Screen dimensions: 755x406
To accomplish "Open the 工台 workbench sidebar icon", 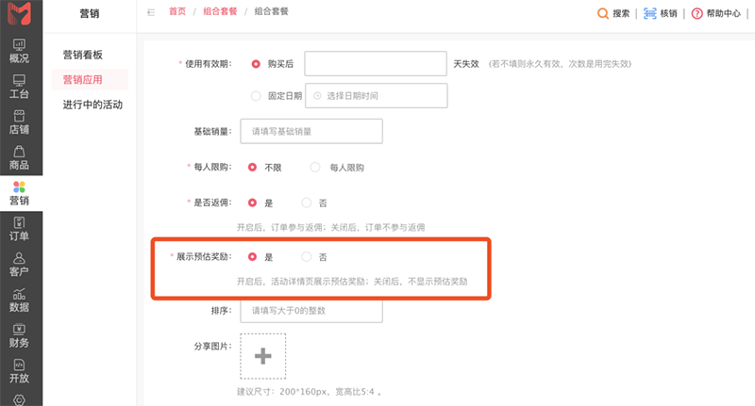I will pos(19,87).
